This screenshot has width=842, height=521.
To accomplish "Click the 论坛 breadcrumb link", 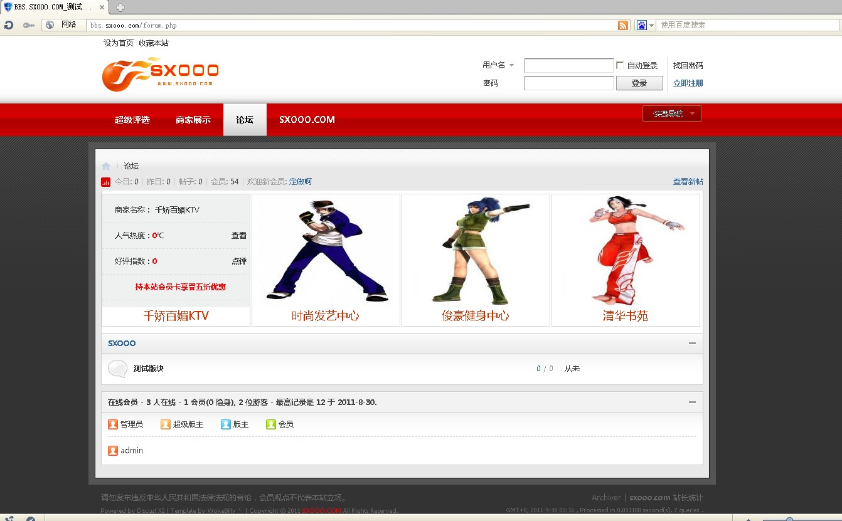I will (x=131, y=166).
